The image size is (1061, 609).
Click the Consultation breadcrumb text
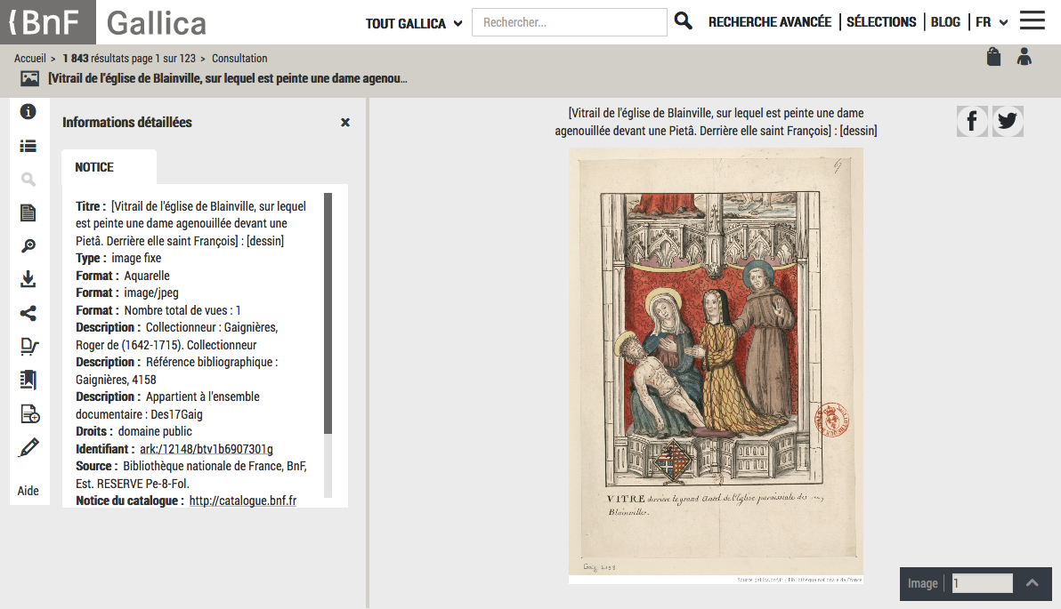239,58
